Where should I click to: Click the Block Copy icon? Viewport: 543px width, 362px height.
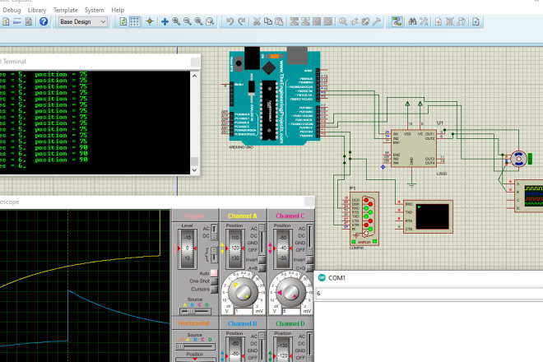(x=295, y=21)
